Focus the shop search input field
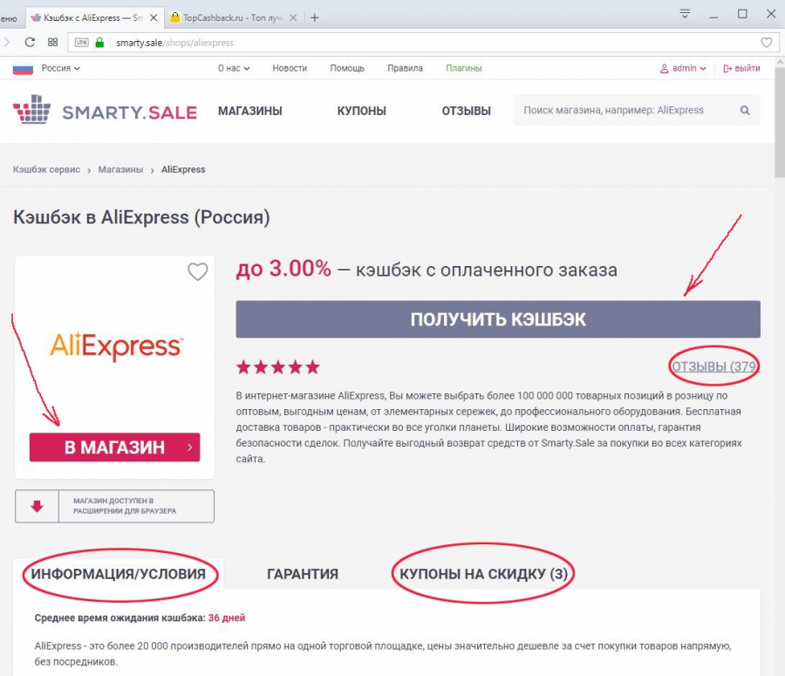This screenshot has width=785, height=676. [625, 110]
